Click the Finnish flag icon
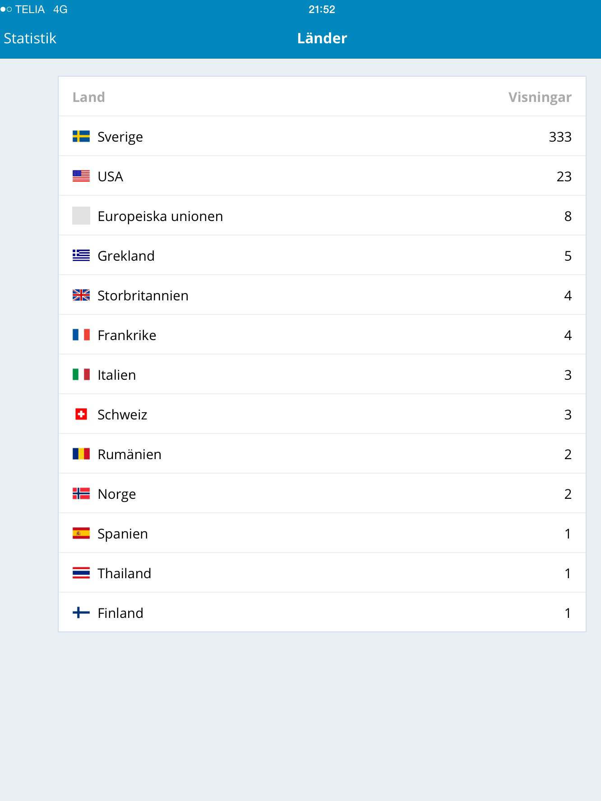The width and height of the screenshot is (601, 801). click(81, 612)
